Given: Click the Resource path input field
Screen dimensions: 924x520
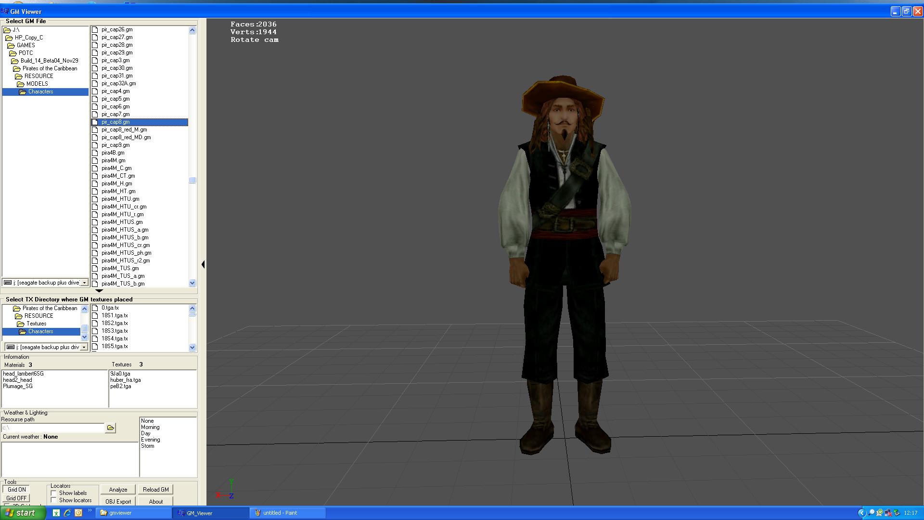Looking at the screenshot, I should coord(52,428).
